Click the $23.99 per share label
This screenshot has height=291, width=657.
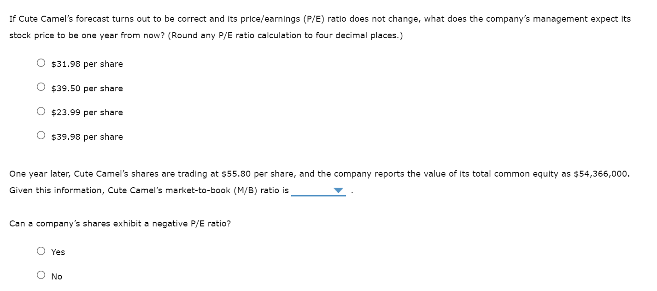coord(86,112)
